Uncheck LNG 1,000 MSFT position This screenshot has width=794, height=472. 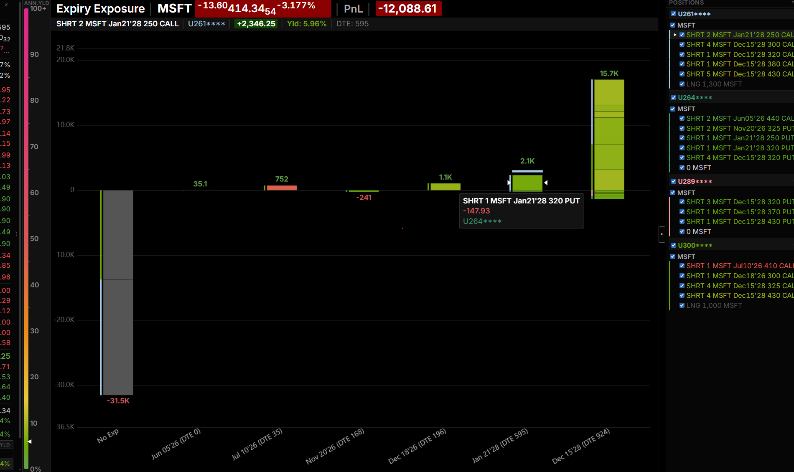[682, 305]
